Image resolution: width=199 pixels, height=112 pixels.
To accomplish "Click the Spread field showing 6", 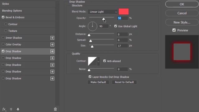I will [122, 40].
